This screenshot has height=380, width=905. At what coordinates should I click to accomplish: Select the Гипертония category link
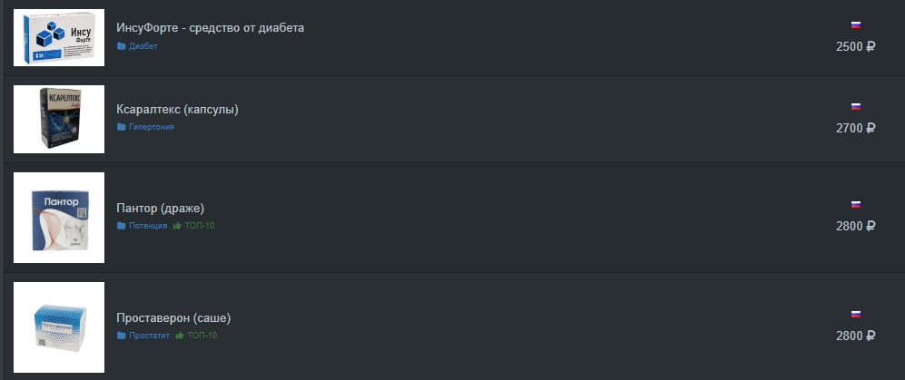[152, 127]
